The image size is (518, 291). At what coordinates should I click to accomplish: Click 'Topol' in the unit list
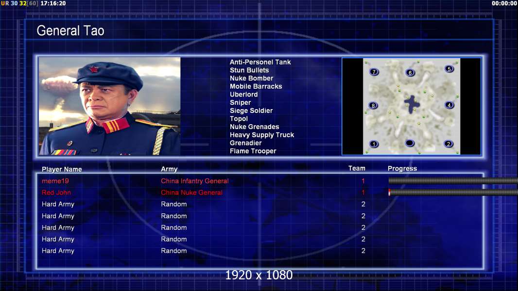(239, 119)
